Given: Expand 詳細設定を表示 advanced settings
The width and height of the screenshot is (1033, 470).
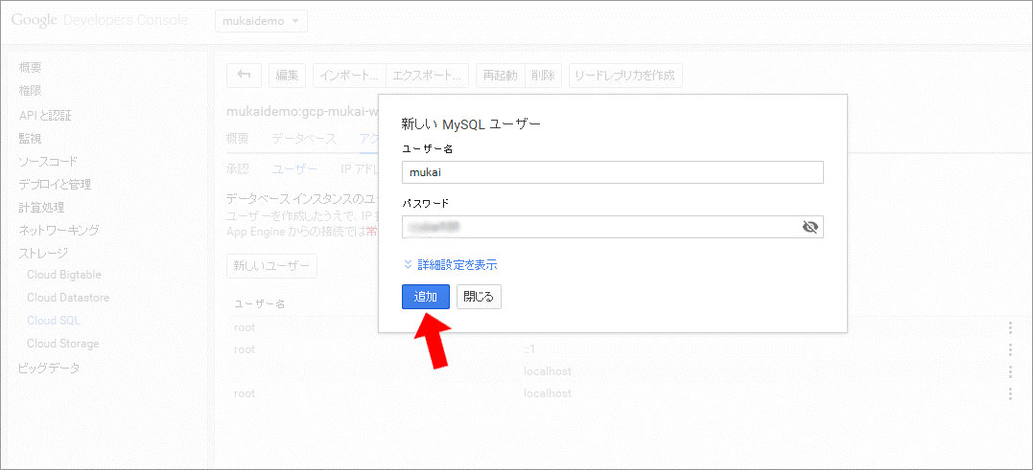Looking at the screenshot, I should (451, 265).
